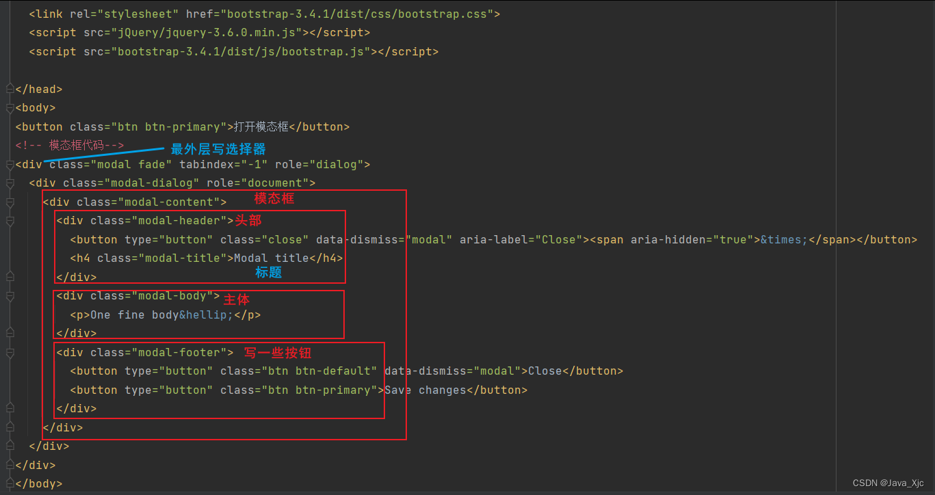Viewport: 935px width, 495px height.
Task: Click the "Save changes" button text
Action: [x=425, y=390]
